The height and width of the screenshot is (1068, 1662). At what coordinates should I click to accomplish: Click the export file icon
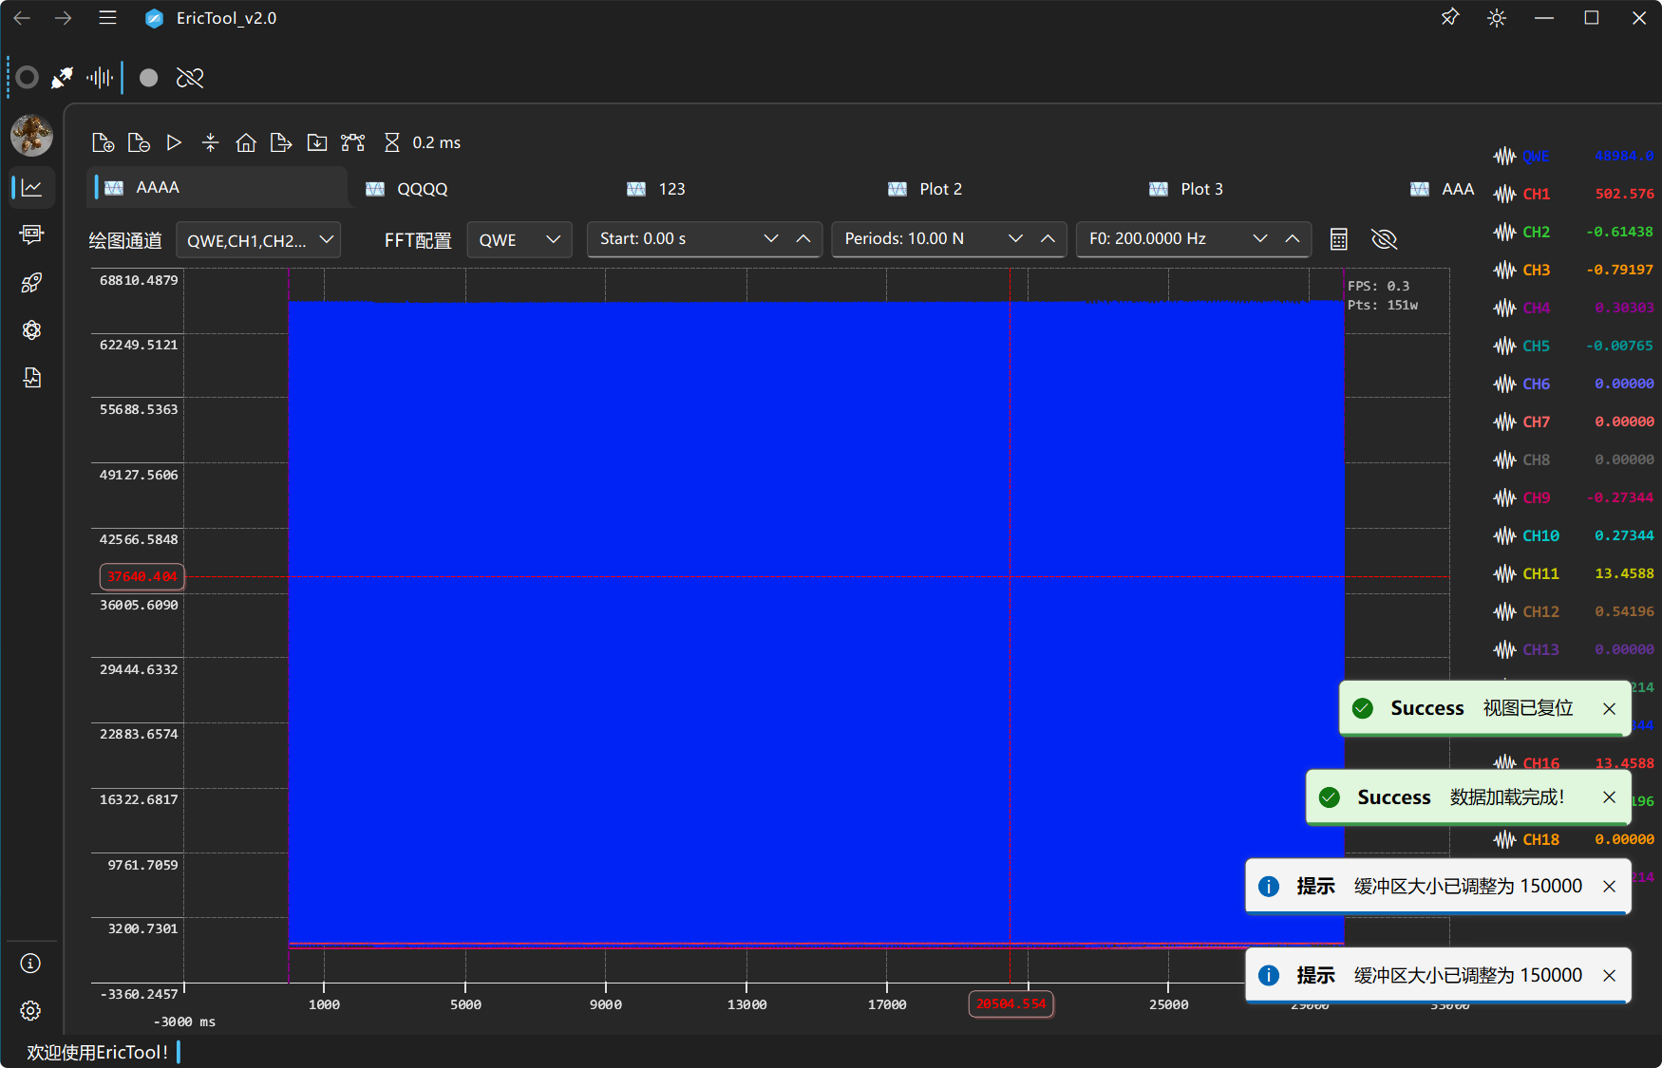pyautogui.click(x=281, y=142)
